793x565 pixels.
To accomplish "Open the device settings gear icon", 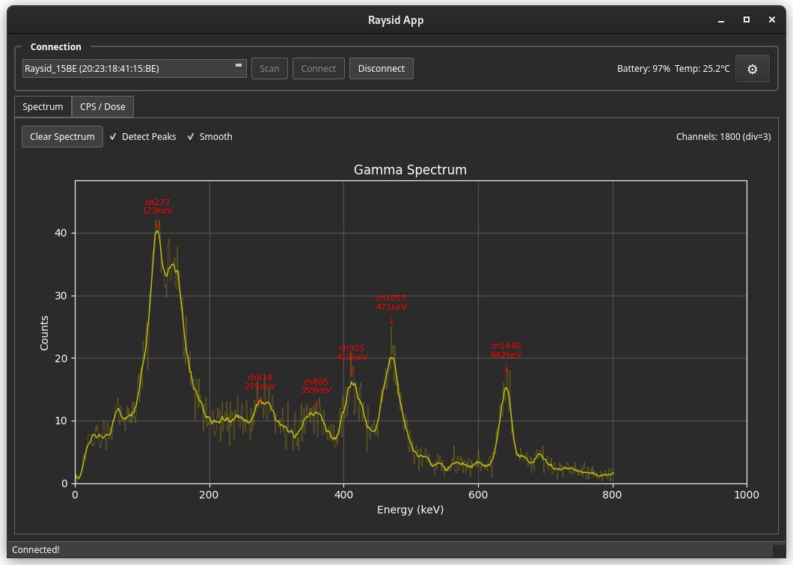I will 753,68.
